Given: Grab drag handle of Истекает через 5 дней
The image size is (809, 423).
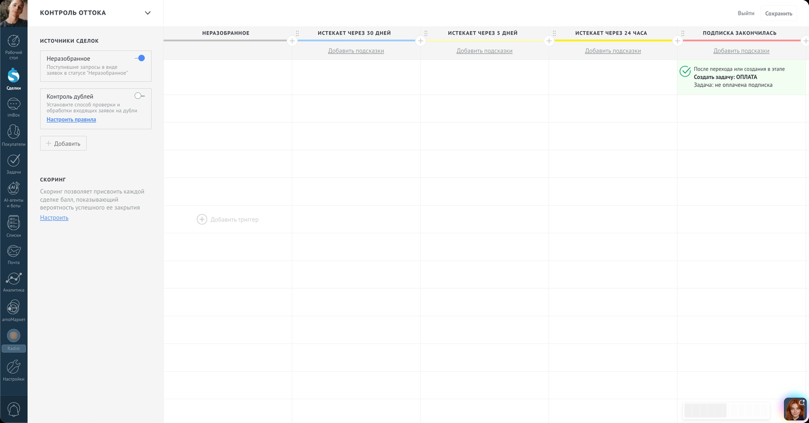Looking at the screenshot, I should coord(426,33).
